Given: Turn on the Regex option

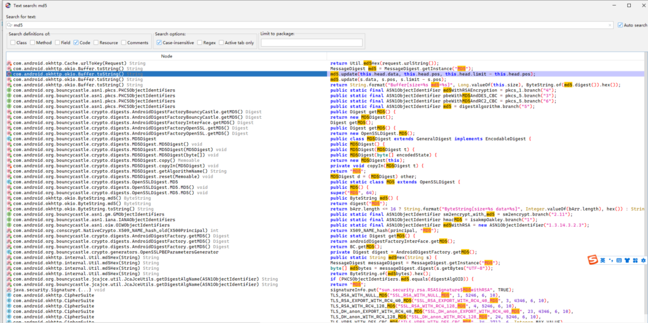Looking at the screenshot, I should click(x=199, y=43).
